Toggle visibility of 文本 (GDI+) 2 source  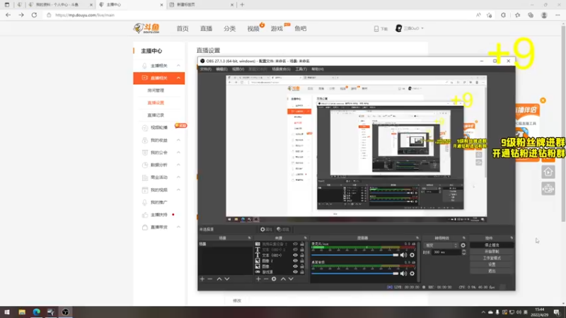(295, 249)
